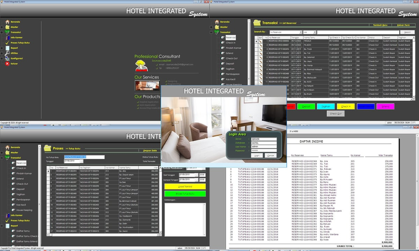419x251 pixels.
Task: Click the green Proses Tutup Buku button
Action: pos(185,193)
